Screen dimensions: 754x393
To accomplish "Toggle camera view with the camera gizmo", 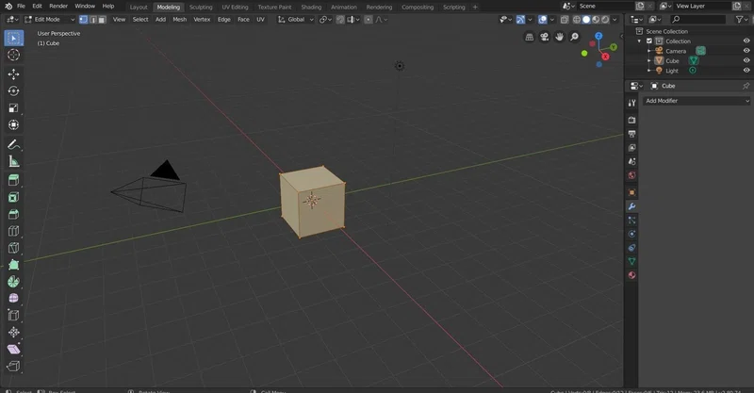I will 545,37.
